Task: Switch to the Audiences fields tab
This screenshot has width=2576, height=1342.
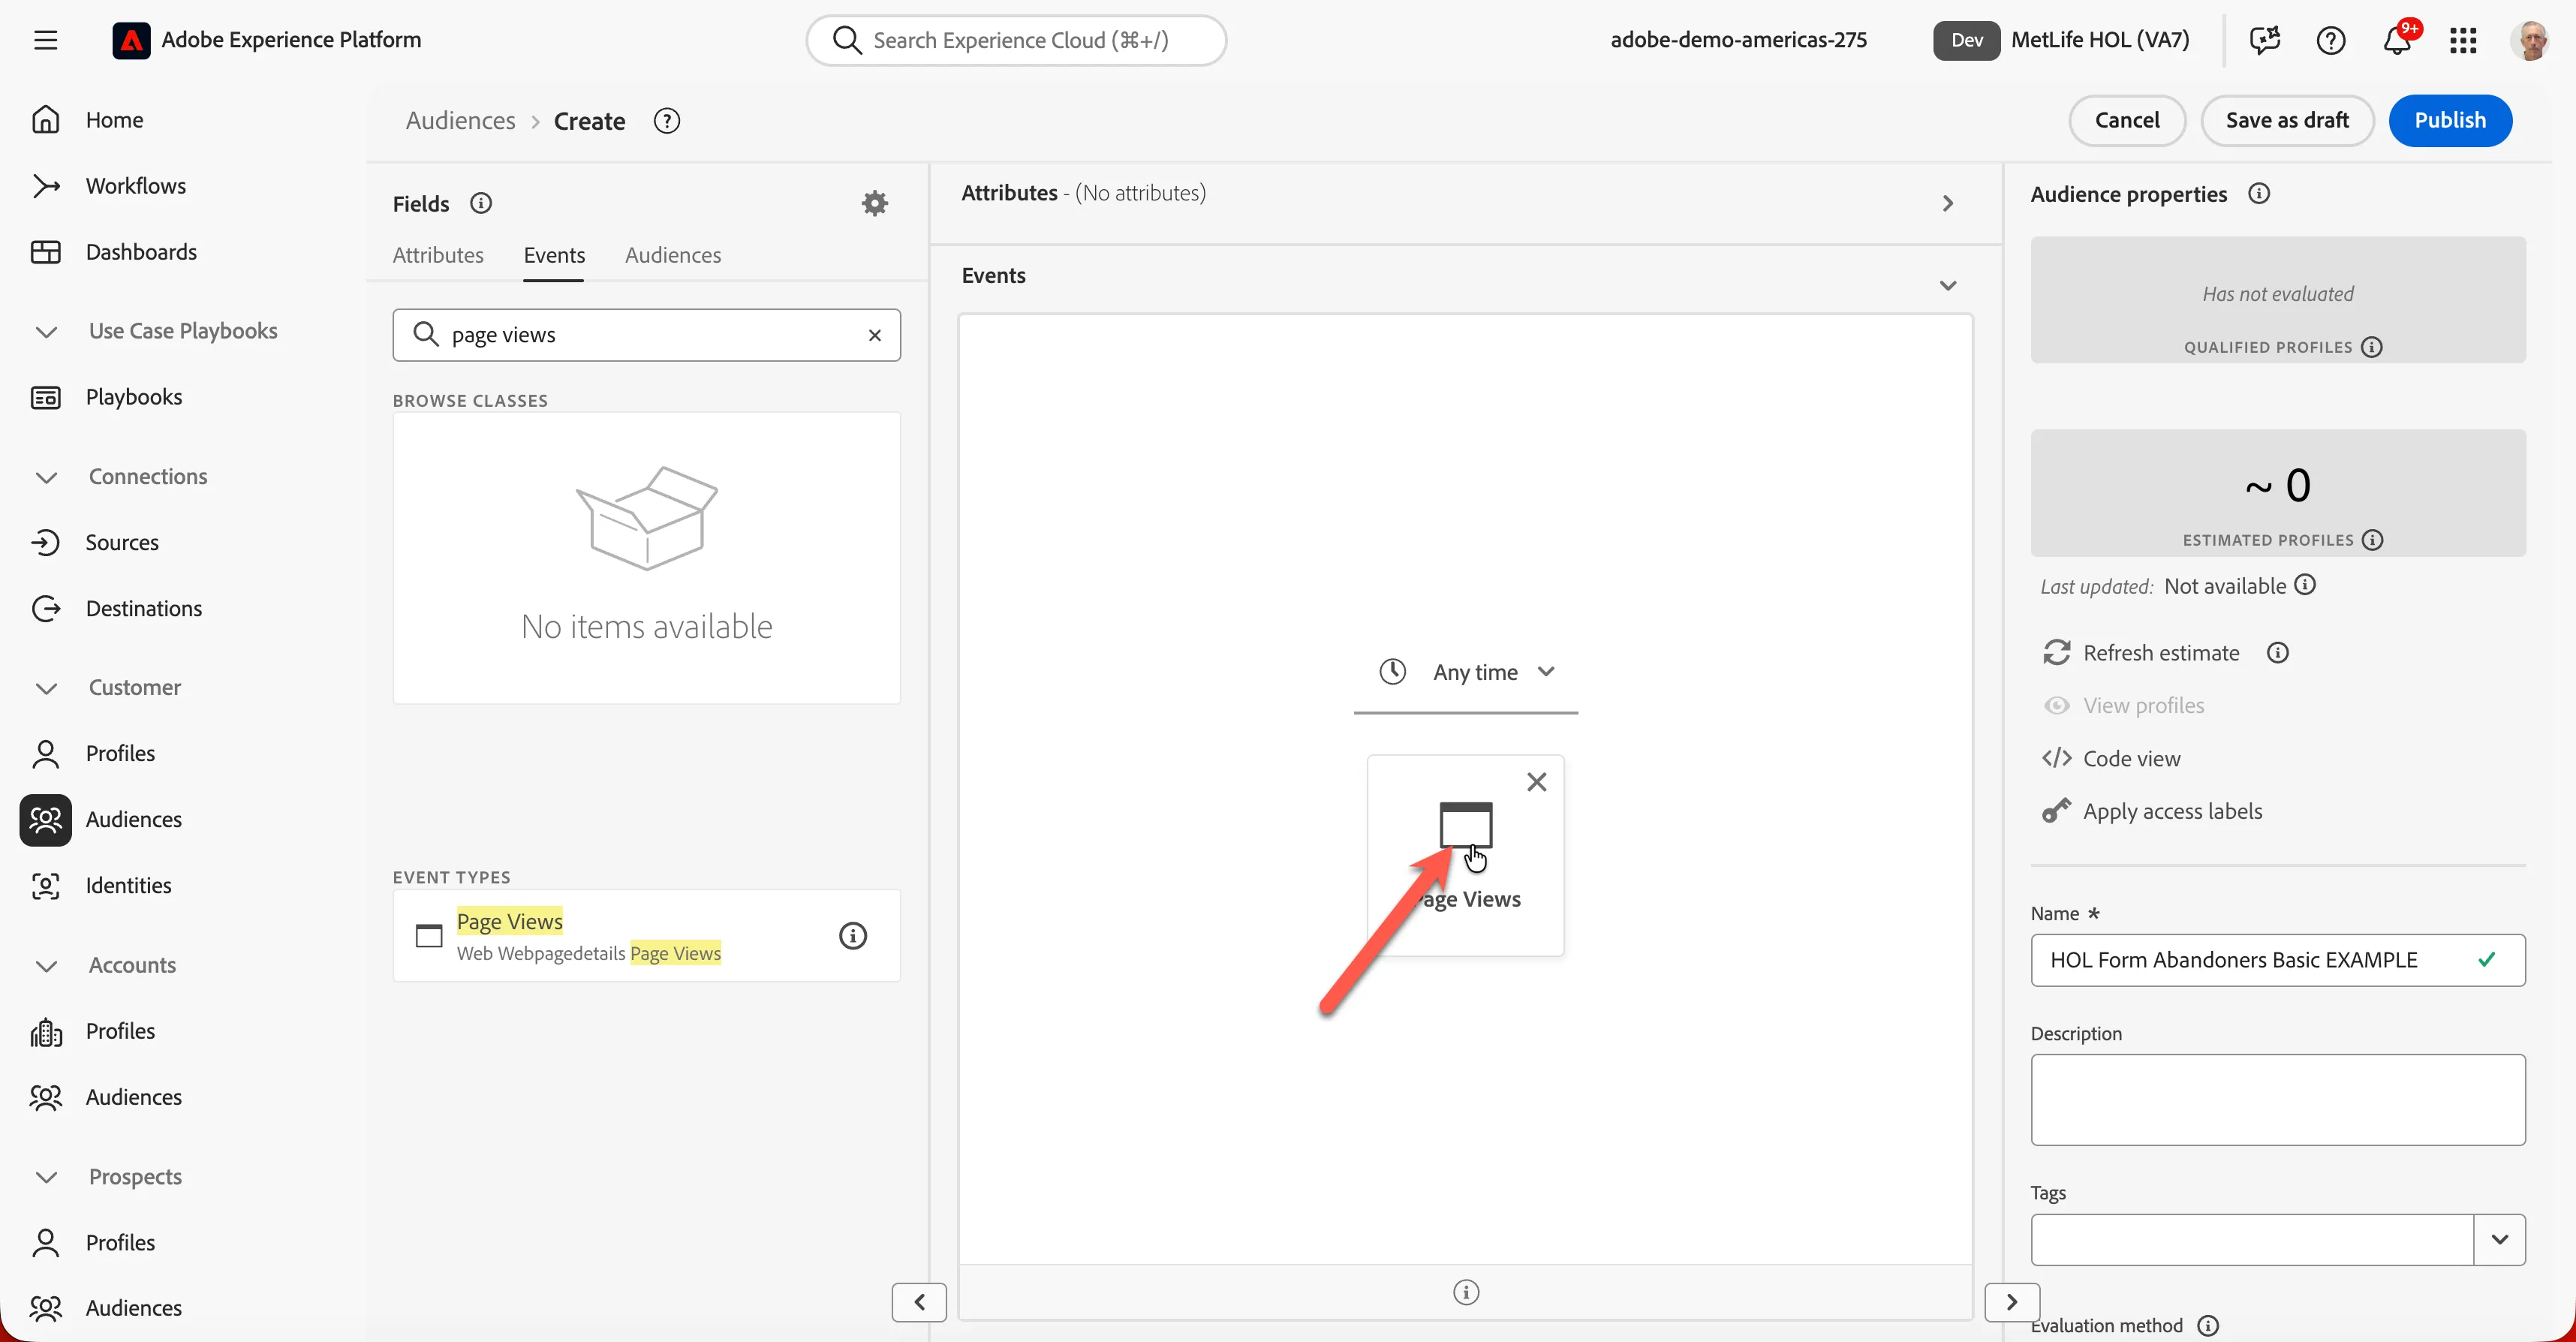Action: (673, 255)
